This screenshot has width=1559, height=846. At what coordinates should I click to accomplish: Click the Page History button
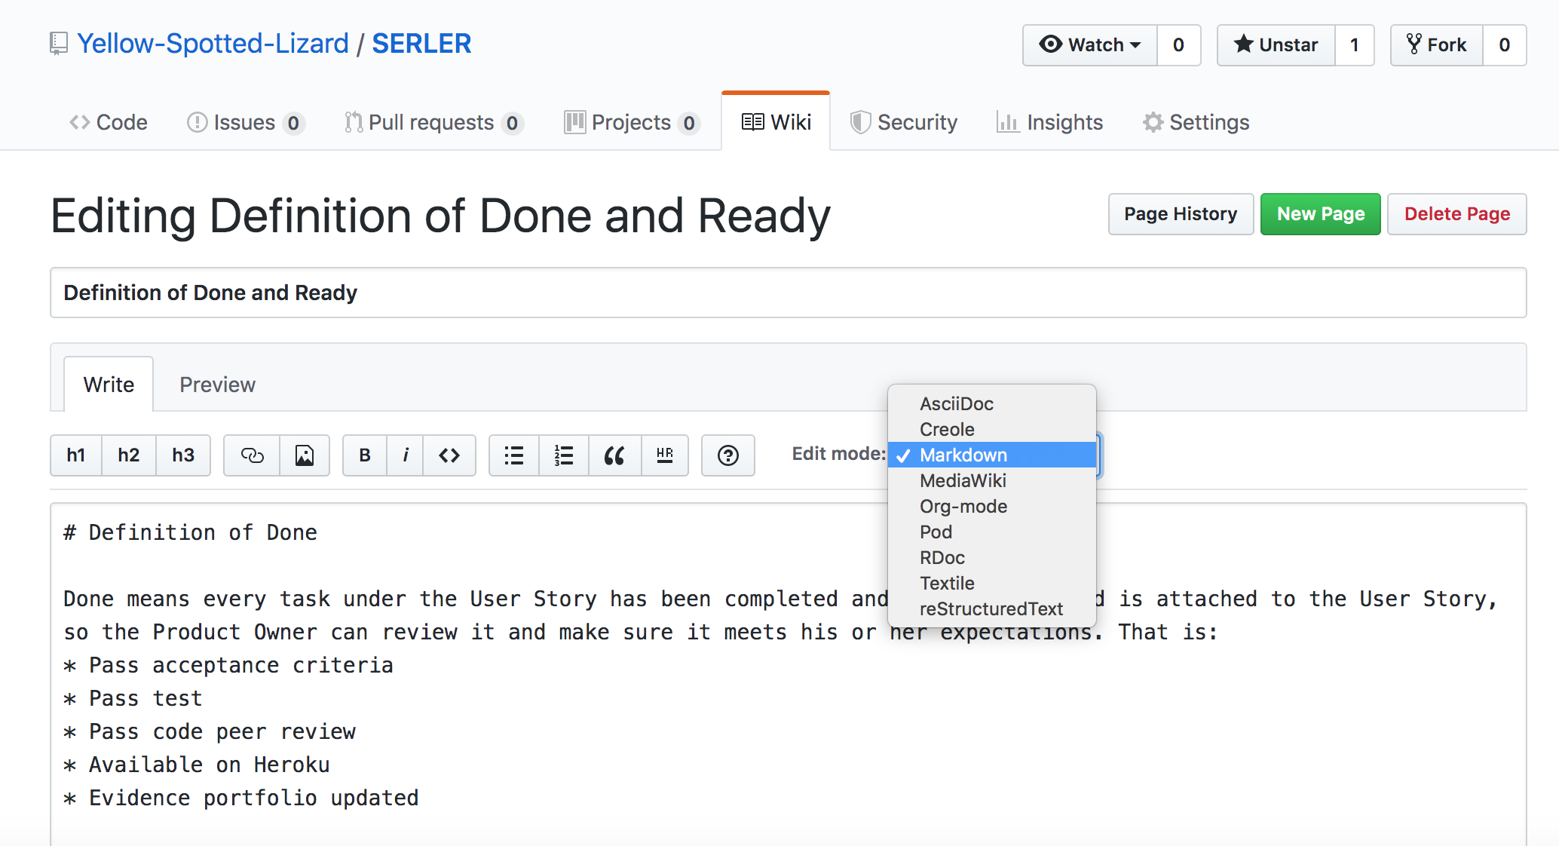coord(1181,214)
